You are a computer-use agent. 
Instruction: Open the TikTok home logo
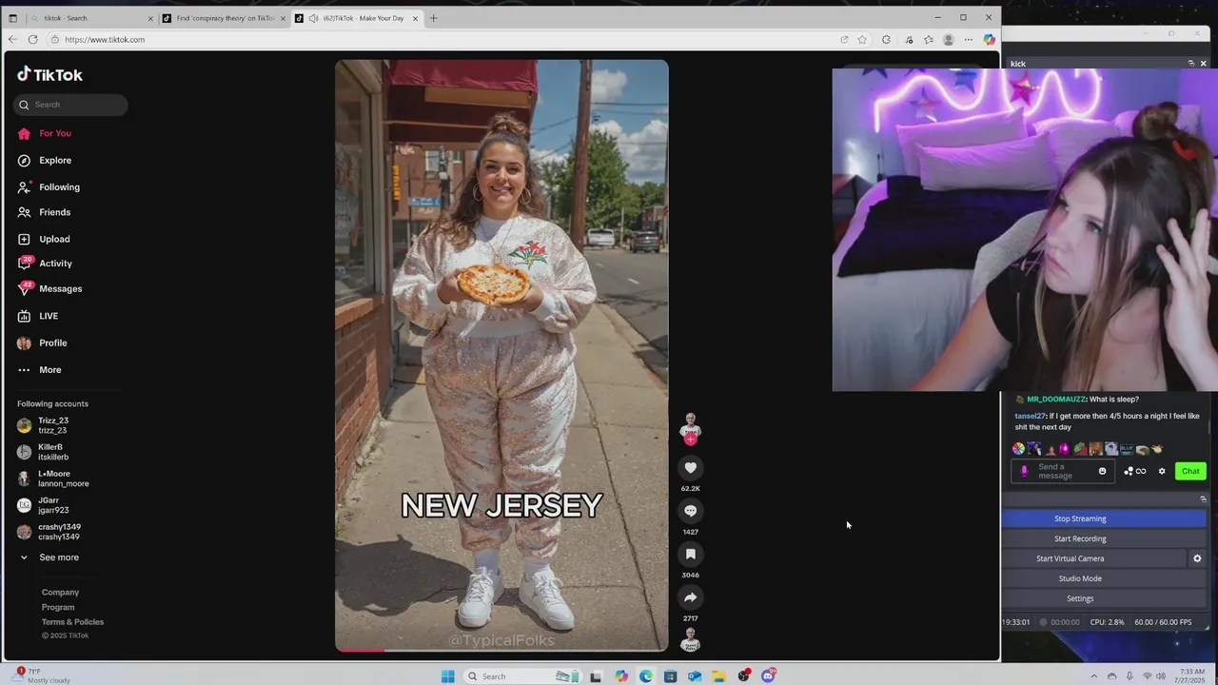tap(50, 74)
